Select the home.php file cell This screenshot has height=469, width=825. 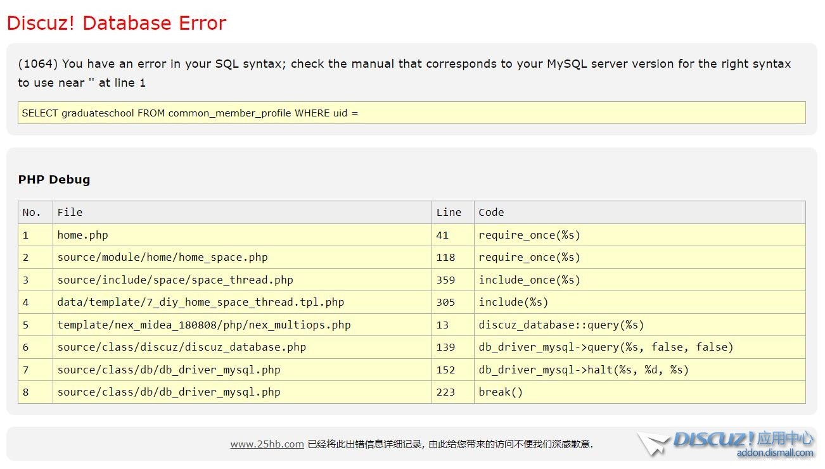pyautogui.click(x=83, y=235)
